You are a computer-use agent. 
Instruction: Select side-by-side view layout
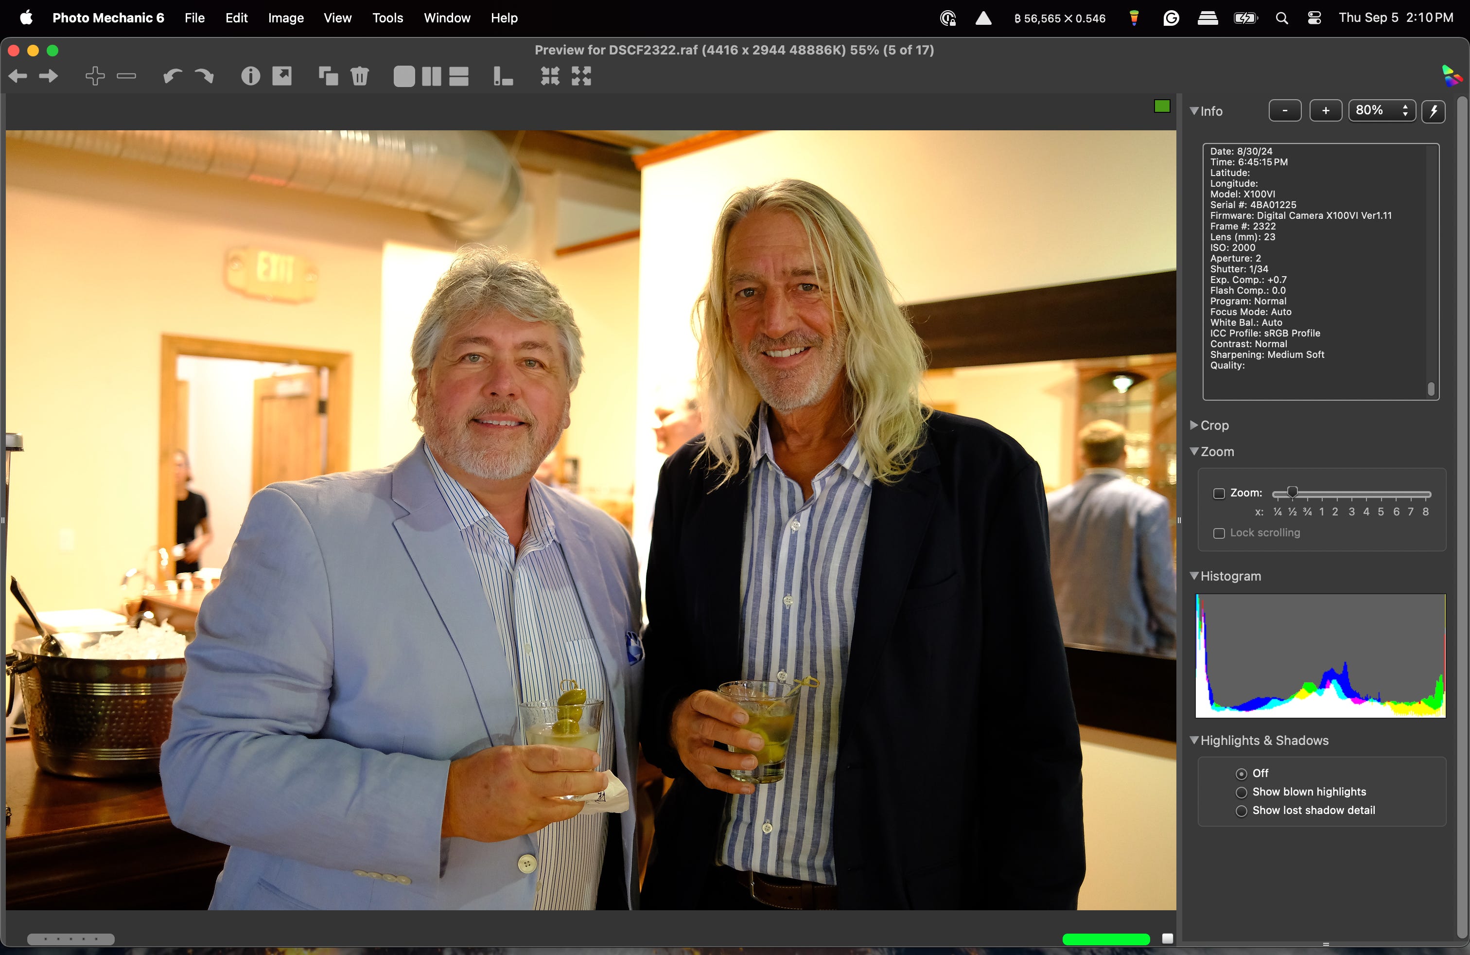point(432,77)
